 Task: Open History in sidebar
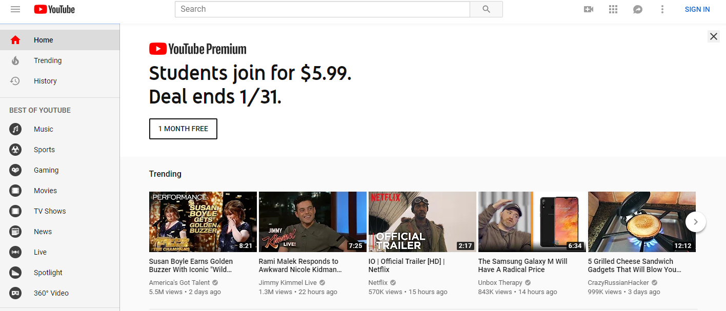[x=59, y=81]
